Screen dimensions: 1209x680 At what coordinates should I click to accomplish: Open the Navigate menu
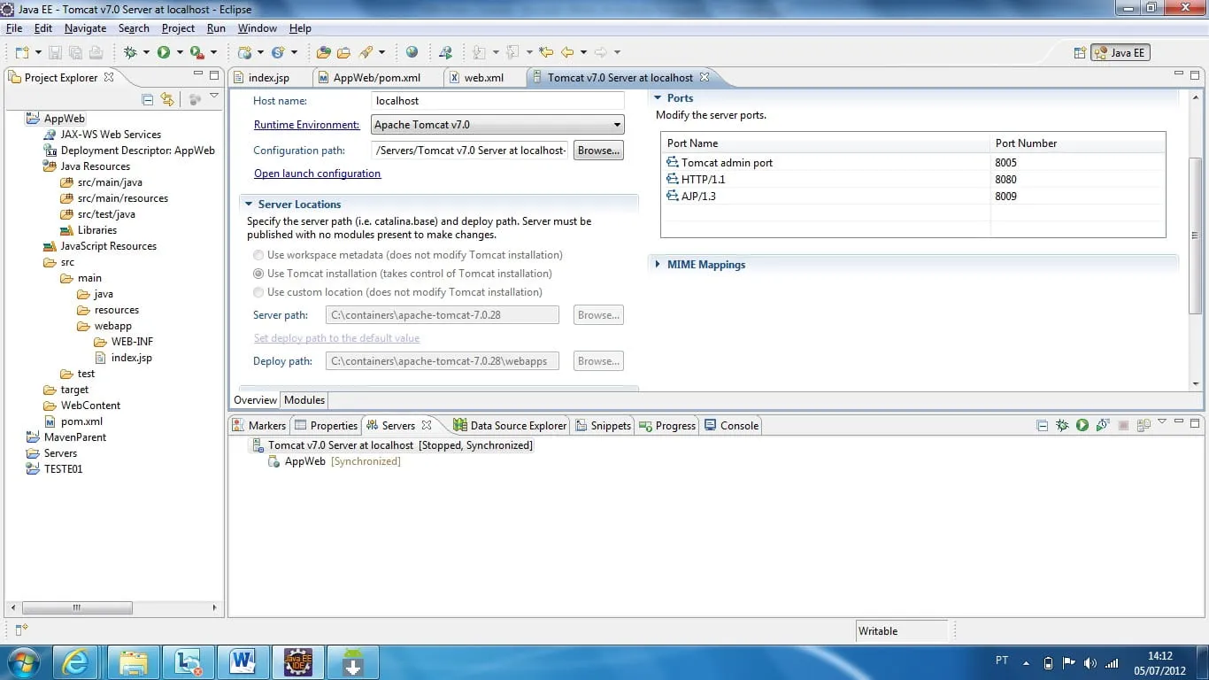(x=85, y=28)
